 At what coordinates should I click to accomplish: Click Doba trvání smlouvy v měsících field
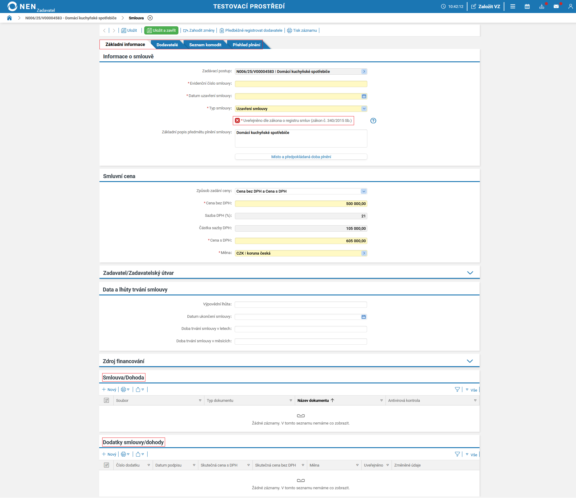point(301,341)
